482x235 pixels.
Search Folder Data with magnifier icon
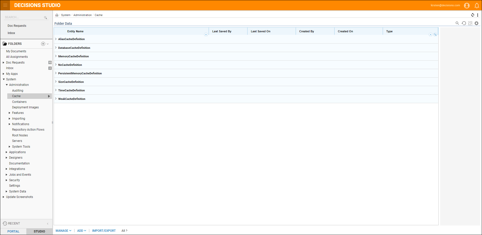click(x=457, y=23)
